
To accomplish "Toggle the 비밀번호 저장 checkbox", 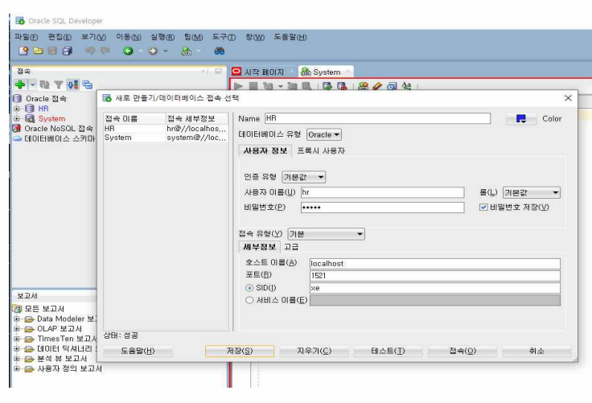I will (483, 207).
